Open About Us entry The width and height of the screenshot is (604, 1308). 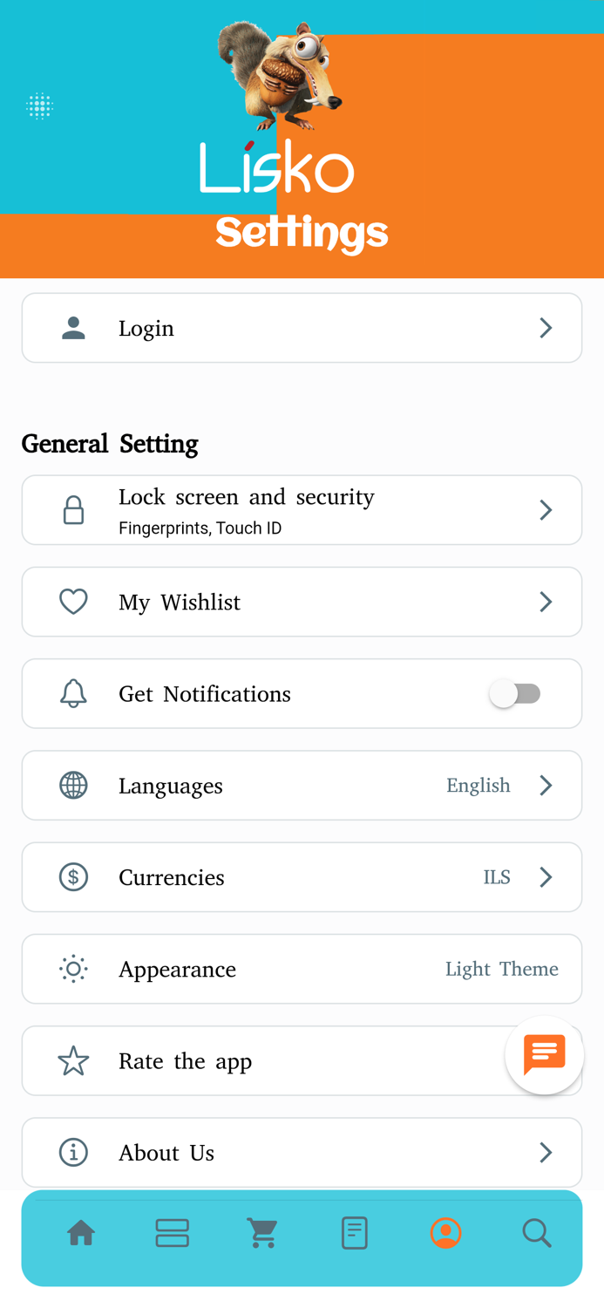(x=302, y=1152)
